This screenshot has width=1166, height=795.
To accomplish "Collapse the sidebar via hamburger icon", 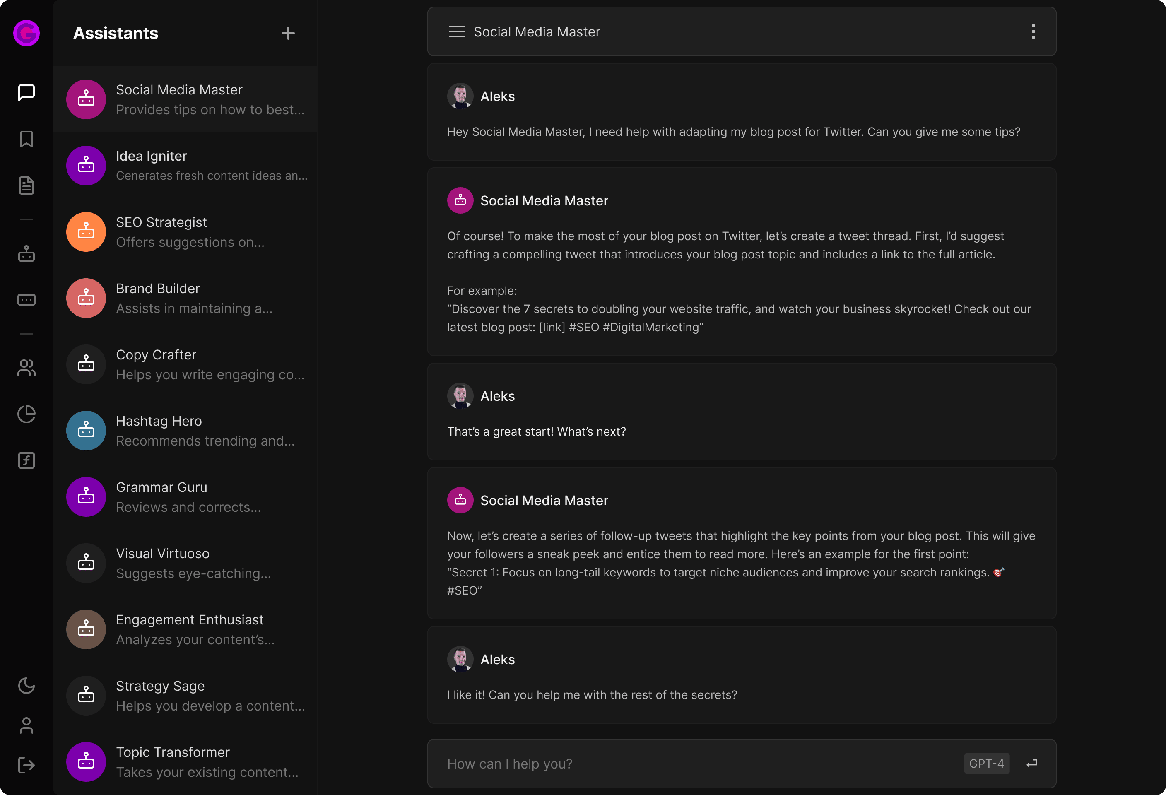I will (x=457, y=31).
